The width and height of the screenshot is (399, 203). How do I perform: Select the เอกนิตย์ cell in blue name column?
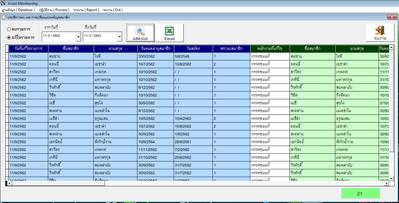click(71, 142)
